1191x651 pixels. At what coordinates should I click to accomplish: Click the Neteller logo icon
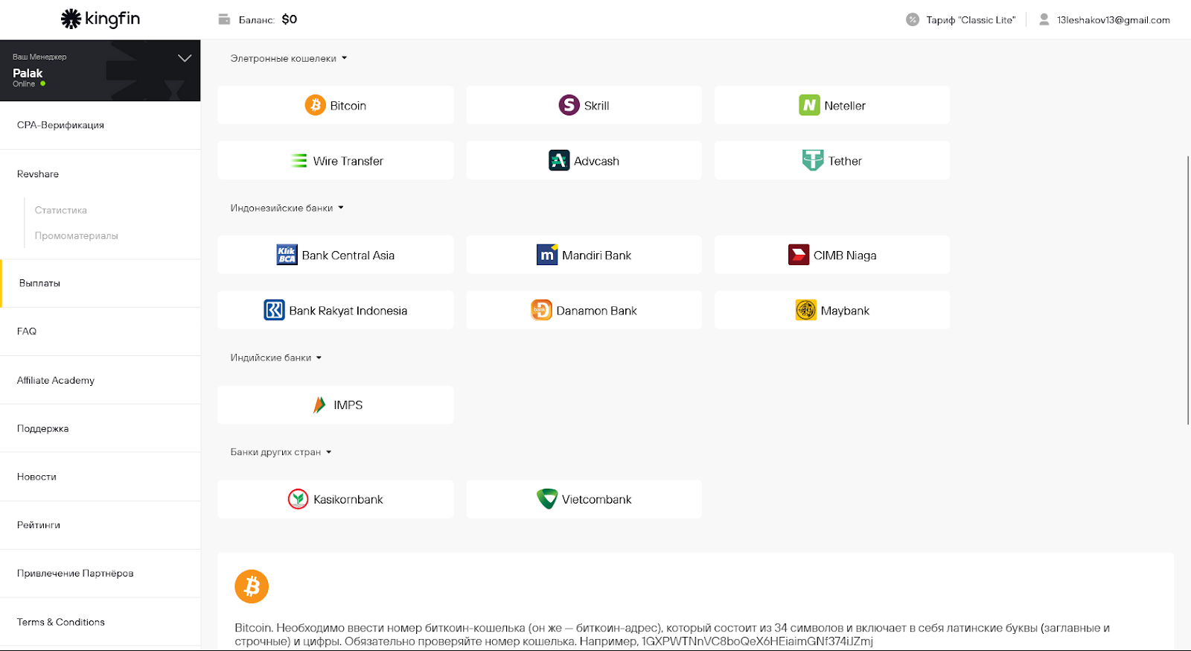(809, 105)
